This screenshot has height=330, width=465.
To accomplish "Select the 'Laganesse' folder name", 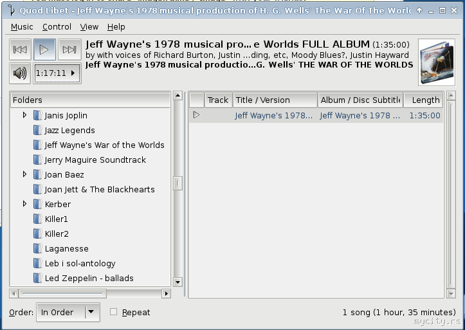I will point(67,249).
